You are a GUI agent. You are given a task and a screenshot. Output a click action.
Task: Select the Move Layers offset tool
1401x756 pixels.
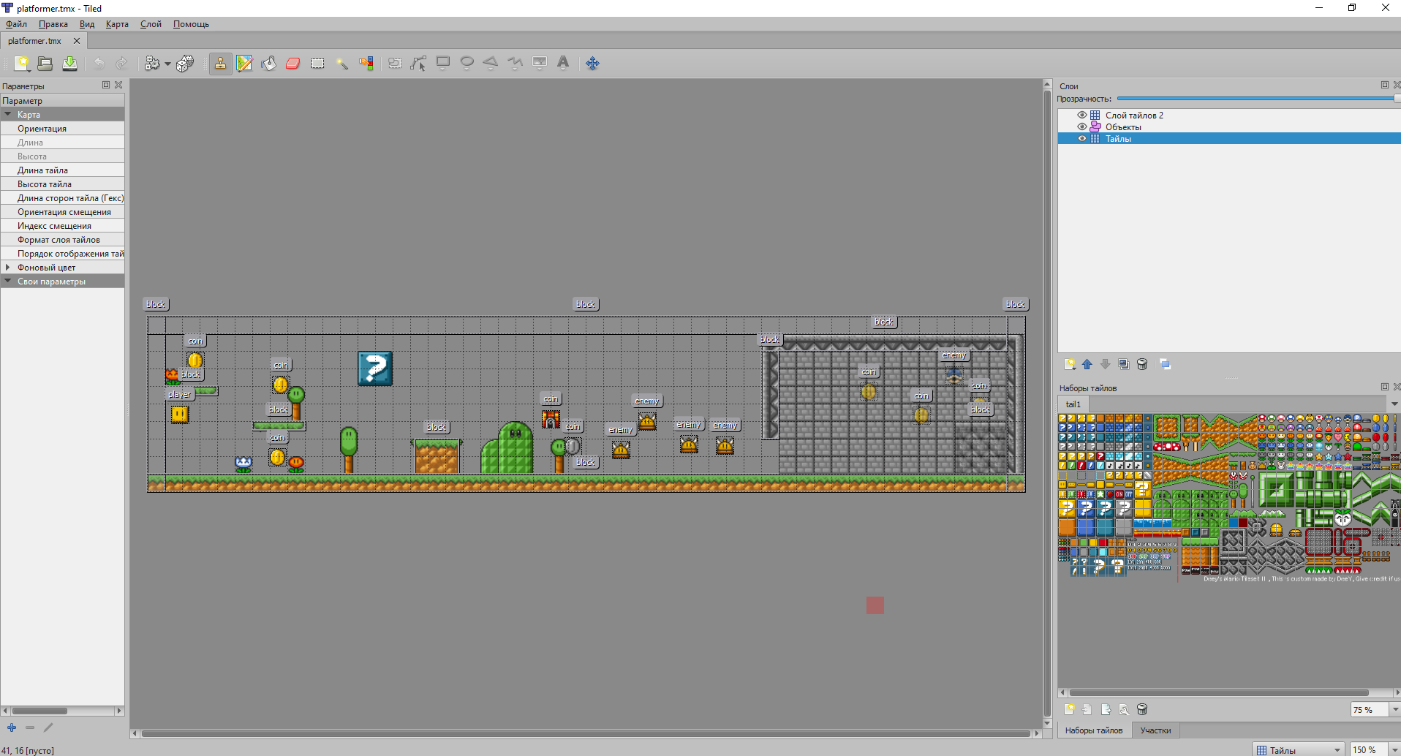pyautogui.click(x=593, y=64)
